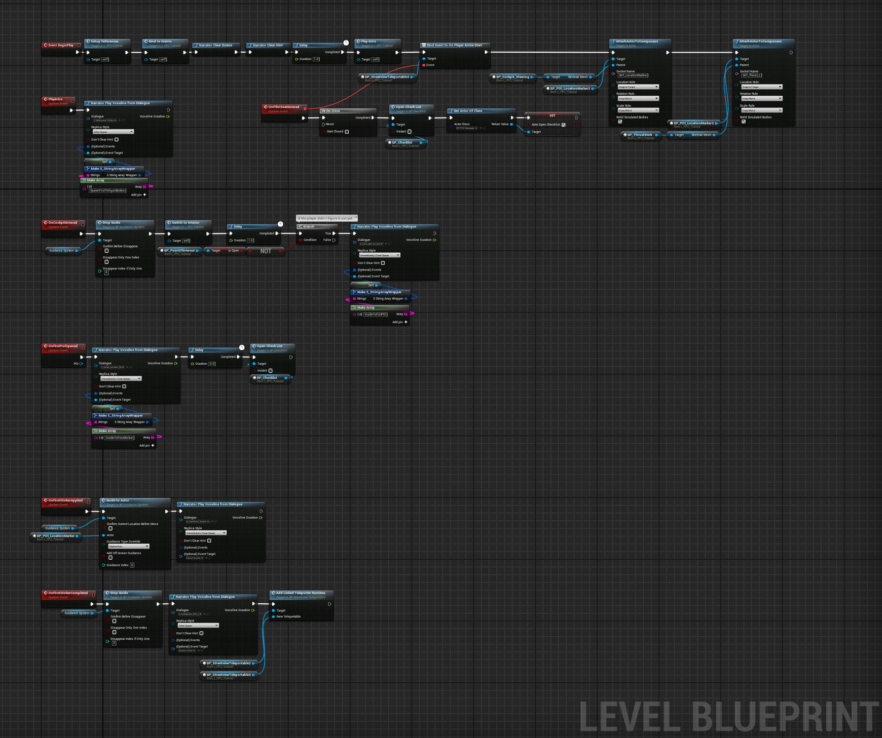882x738 pixels.
Task: Click the BP_ThrustStick variable node
Action: pos(640,135)
